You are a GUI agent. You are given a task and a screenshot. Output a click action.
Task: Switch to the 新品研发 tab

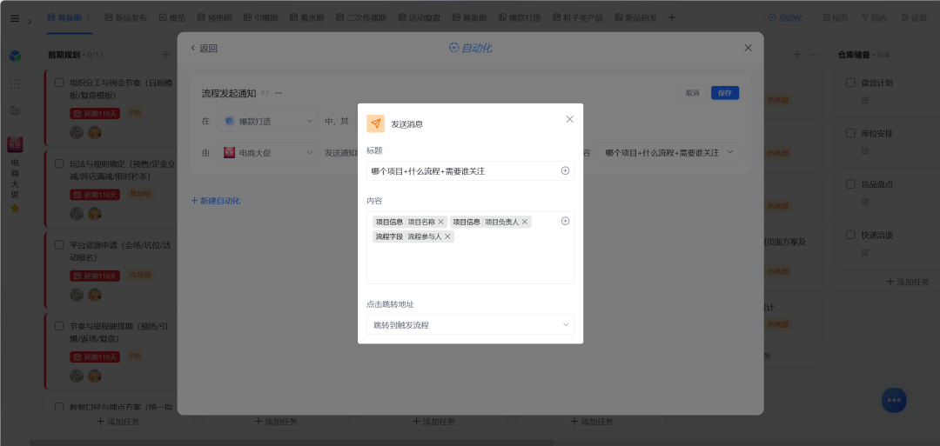[x=635, y=18]
